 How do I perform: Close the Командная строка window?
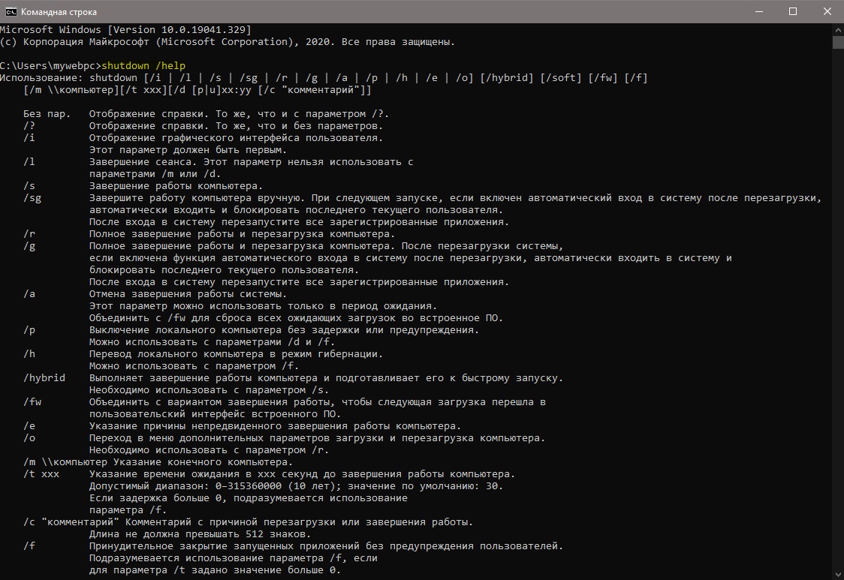coord(827,11)
